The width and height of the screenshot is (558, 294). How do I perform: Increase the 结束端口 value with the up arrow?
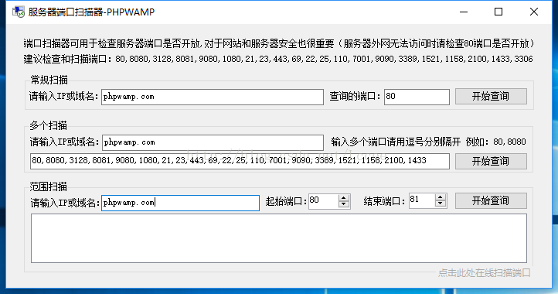pos(441,197)
